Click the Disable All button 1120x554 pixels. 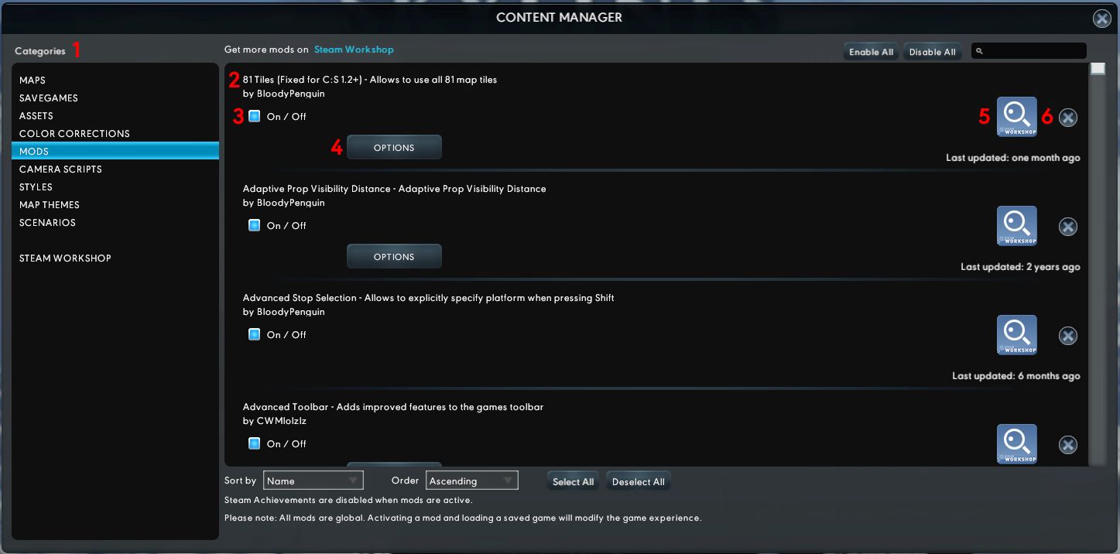[x=932, y=52]
